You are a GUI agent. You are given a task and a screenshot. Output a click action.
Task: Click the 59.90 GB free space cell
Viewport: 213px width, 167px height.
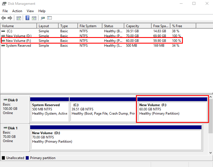[160, 41]
